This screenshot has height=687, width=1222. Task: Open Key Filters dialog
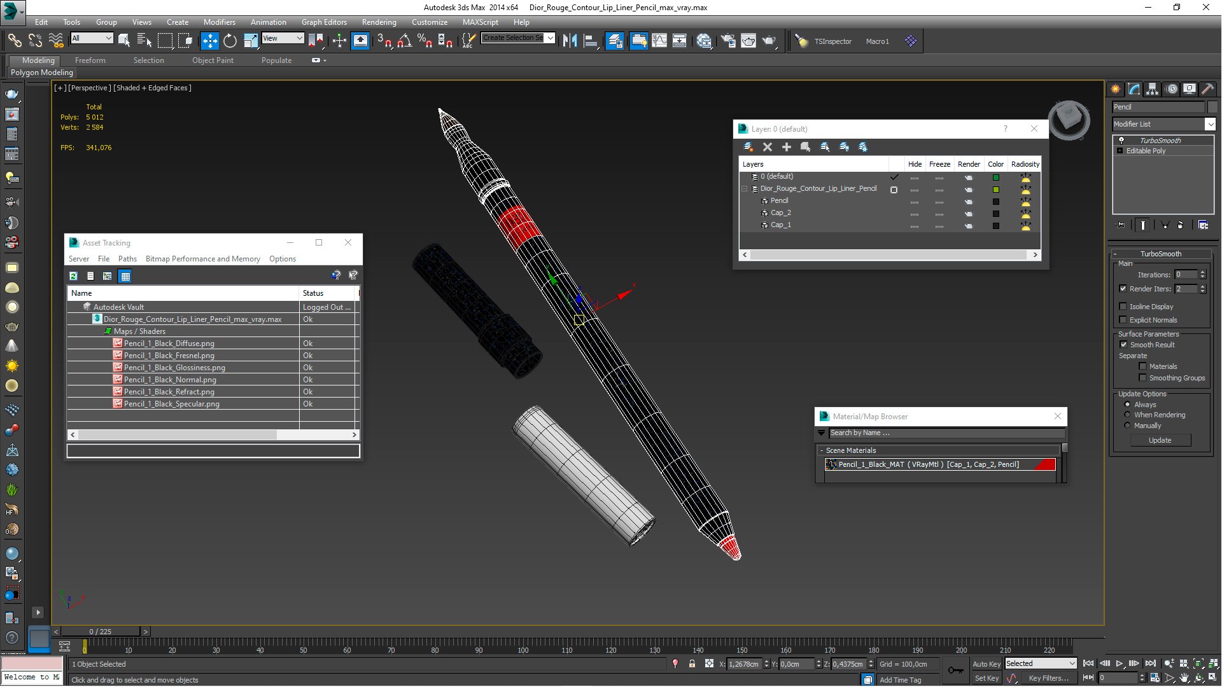tap(1048, 678)
